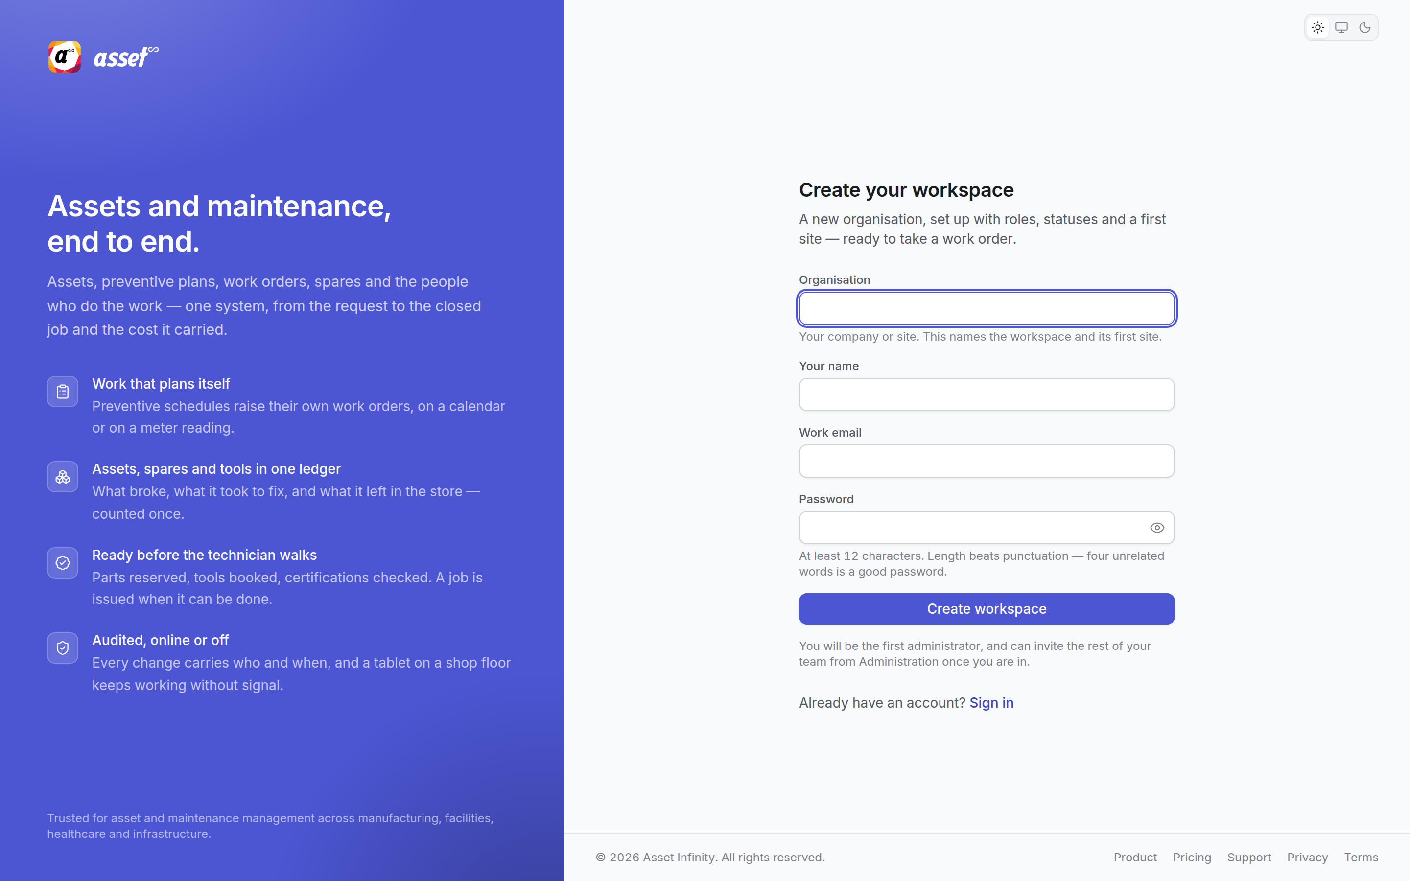Focus the Work email input field

[987, 461]
